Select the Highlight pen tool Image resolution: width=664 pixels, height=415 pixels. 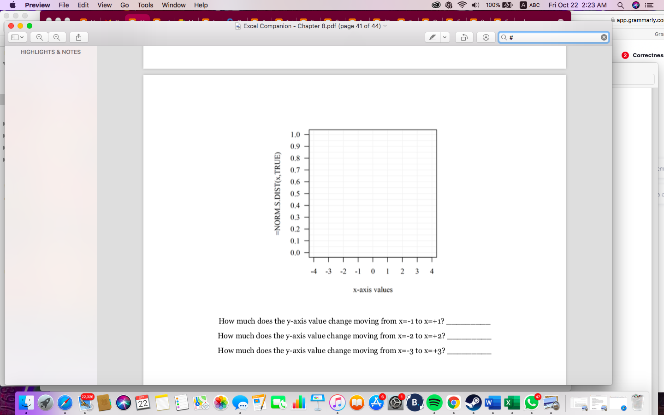pos(433,37)
